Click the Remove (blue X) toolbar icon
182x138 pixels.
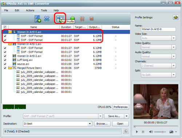[47, 19]
